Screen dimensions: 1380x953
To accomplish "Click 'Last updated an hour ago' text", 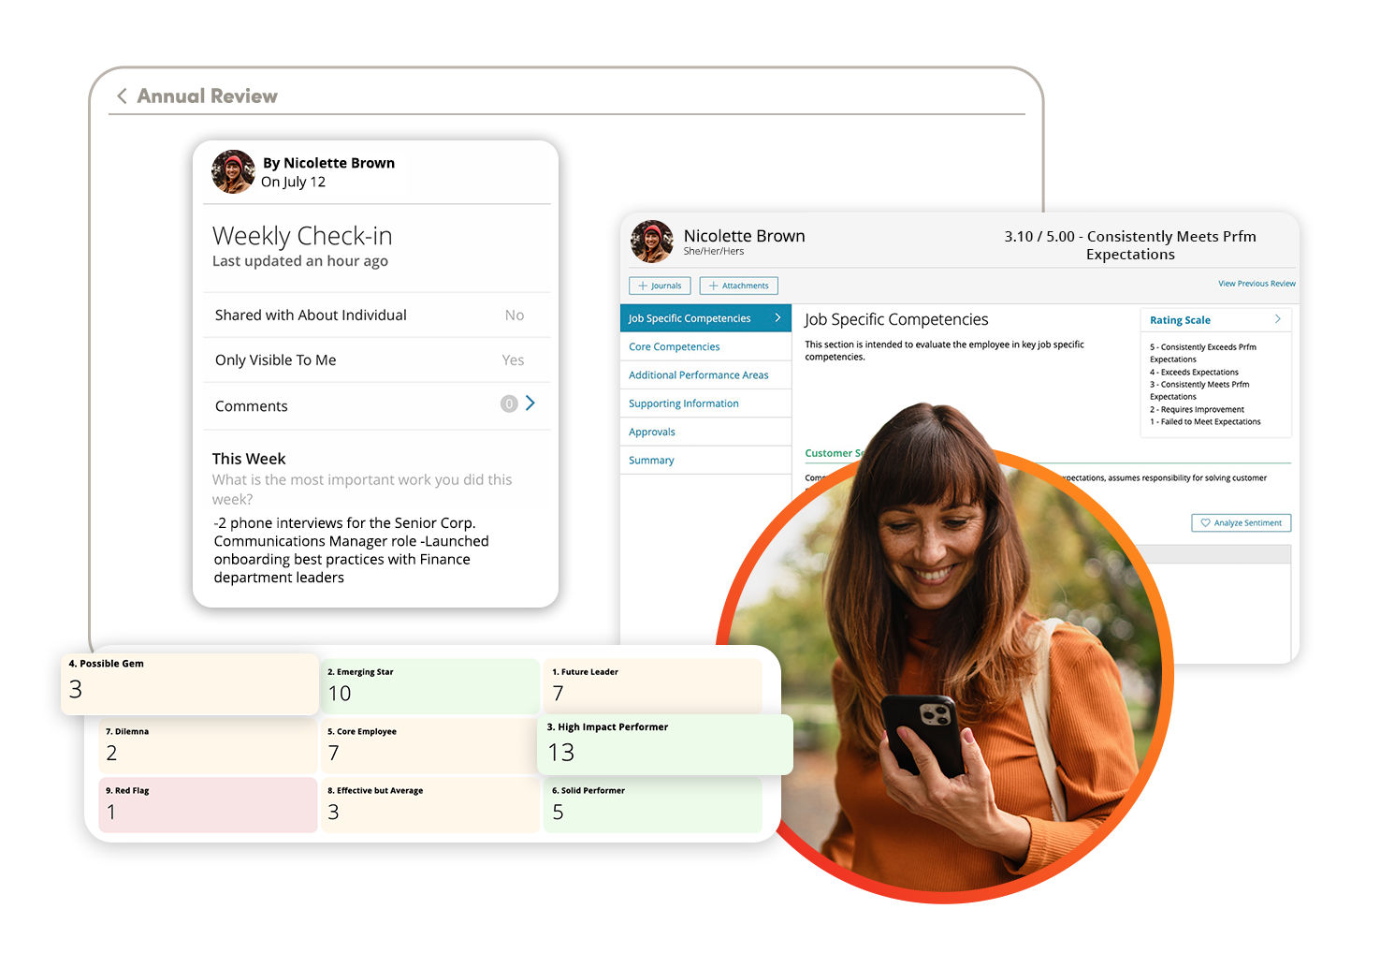I will pos(300,261).
